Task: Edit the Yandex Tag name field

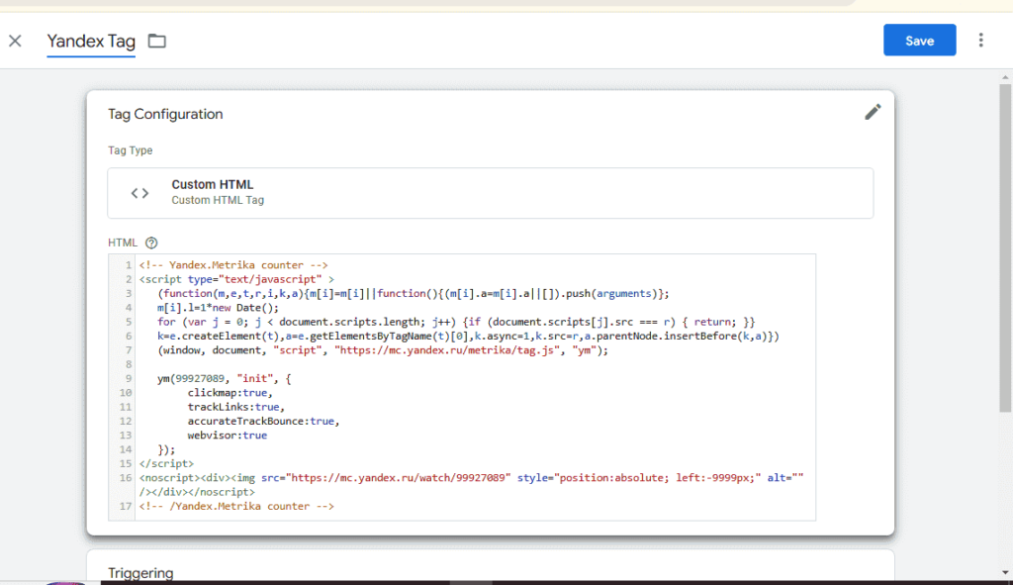Action: [x=91, y=42]
